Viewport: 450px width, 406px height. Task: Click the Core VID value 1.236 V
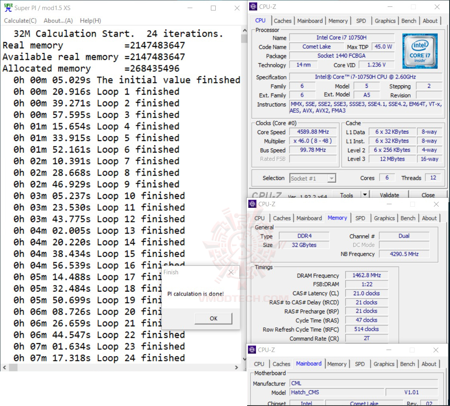[376, 65]
